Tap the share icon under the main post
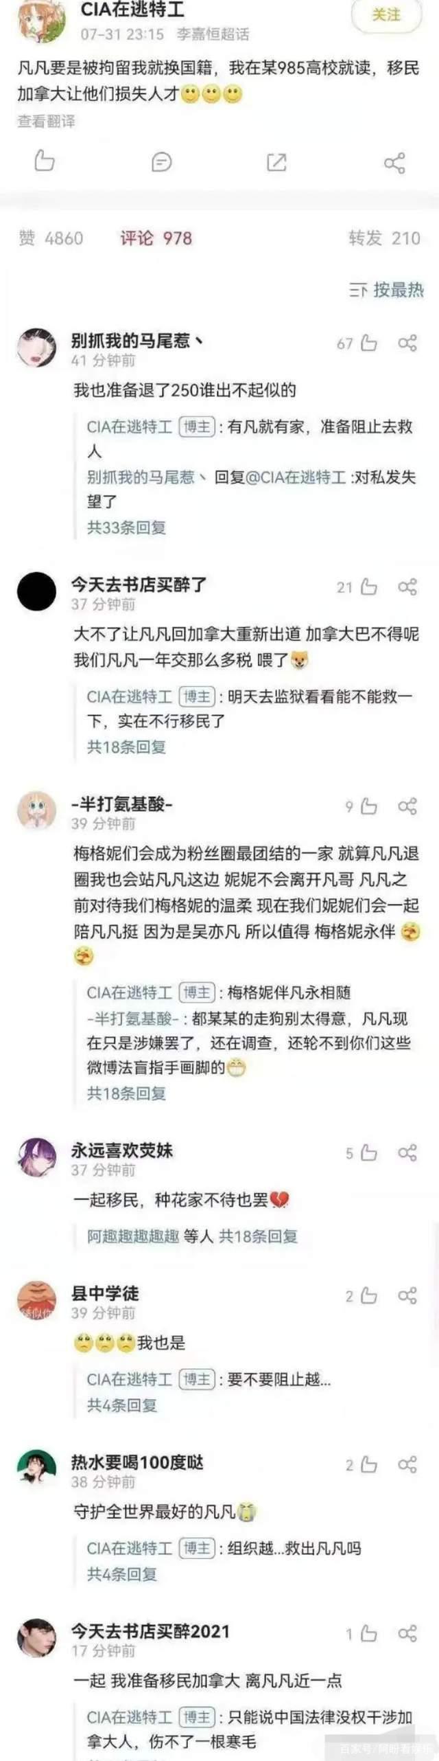 coord(394,163)
